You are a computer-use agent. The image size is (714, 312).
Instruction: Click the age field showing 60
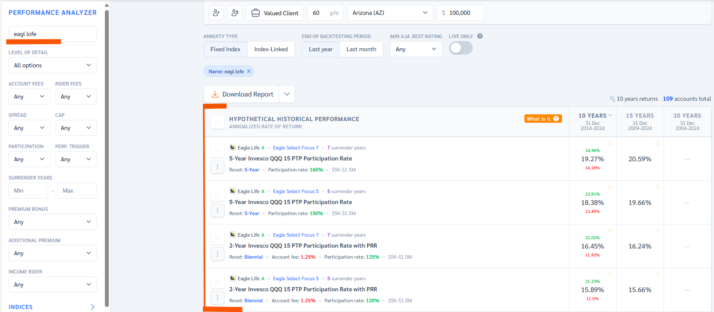(325, 13)
